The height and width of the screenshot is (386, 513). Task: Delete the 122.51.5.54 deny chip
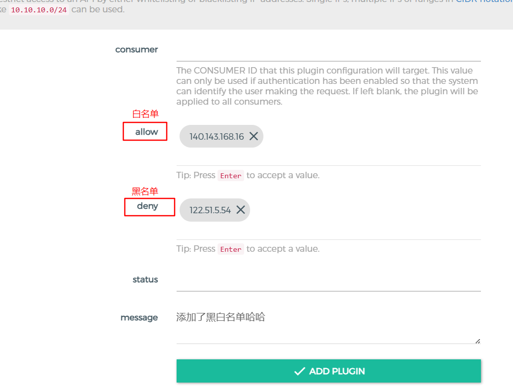tap(241, 210)
